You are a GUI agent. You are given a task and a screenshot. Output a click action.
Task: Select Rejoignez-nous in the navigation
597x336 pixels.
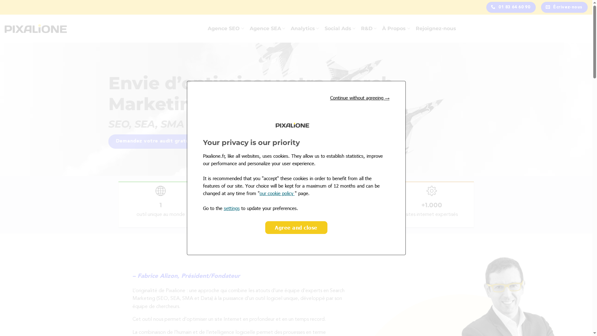tap(436, 28)
